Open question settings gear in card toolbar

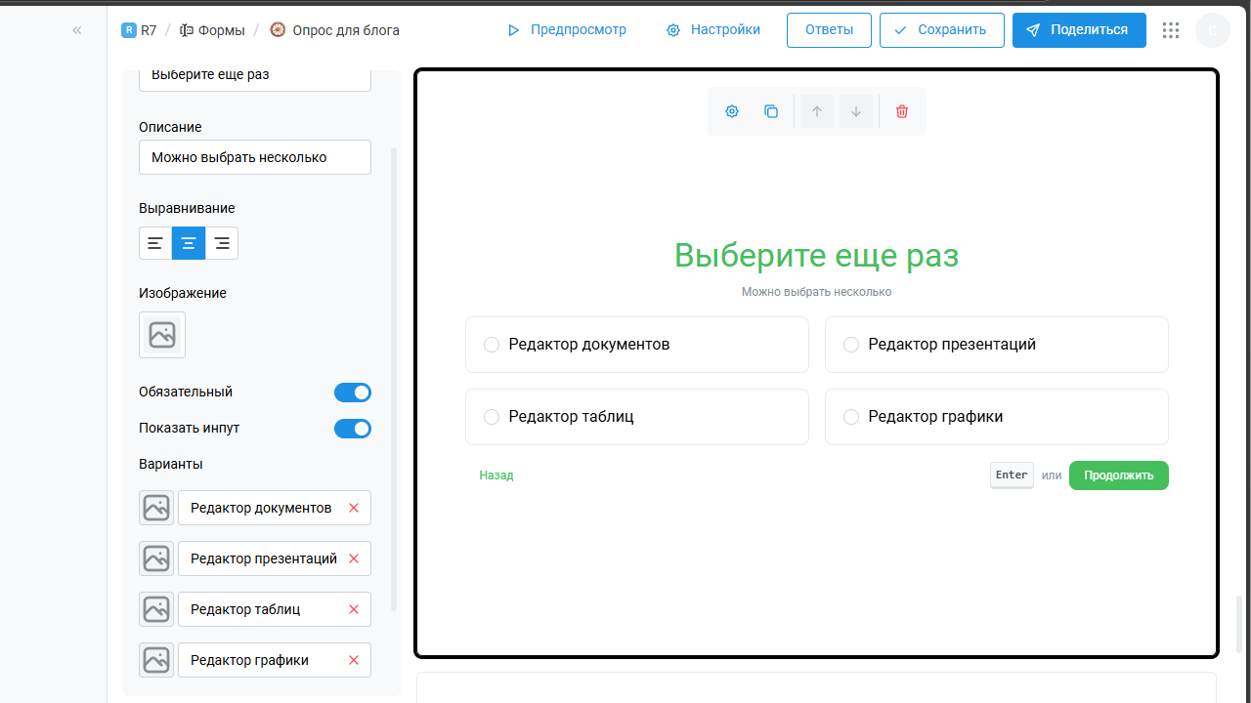[732, 111]
